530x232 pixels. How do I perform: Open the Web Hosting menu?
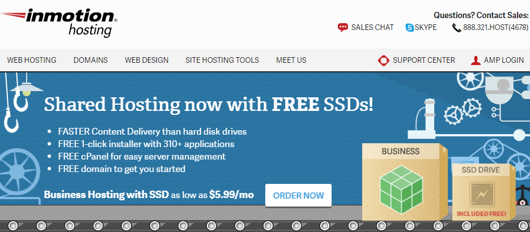tap(32, 60)
